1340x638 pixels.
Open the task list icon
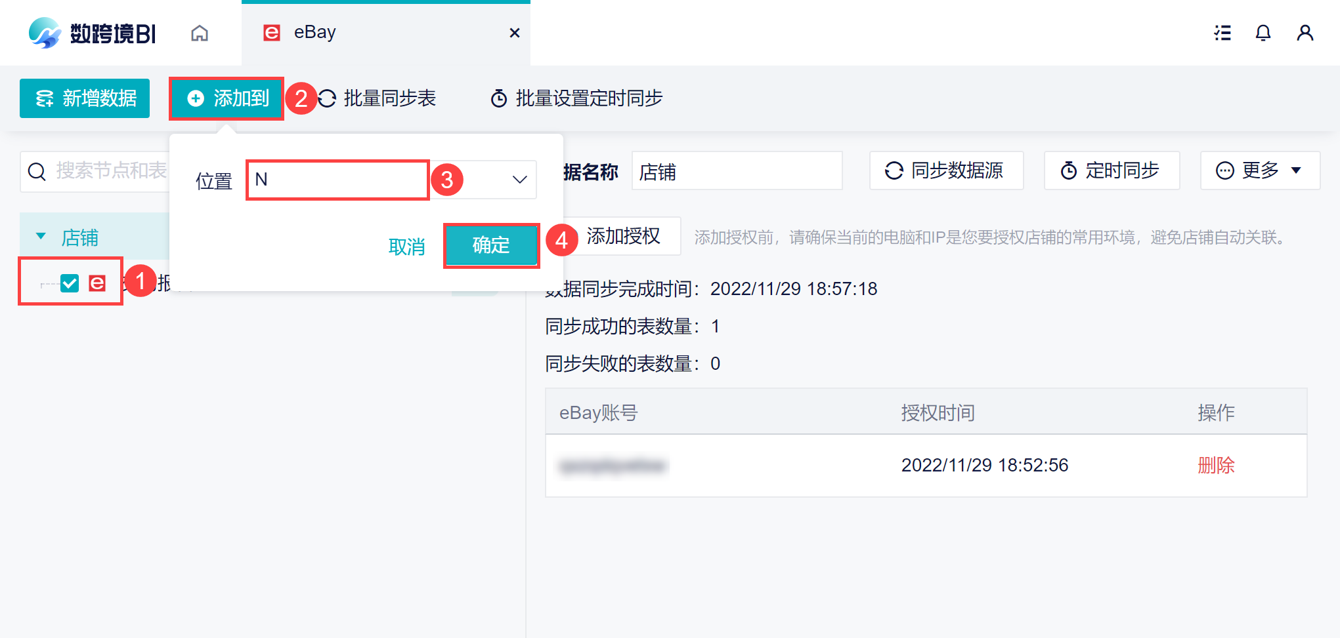(x=1222, y=33)
